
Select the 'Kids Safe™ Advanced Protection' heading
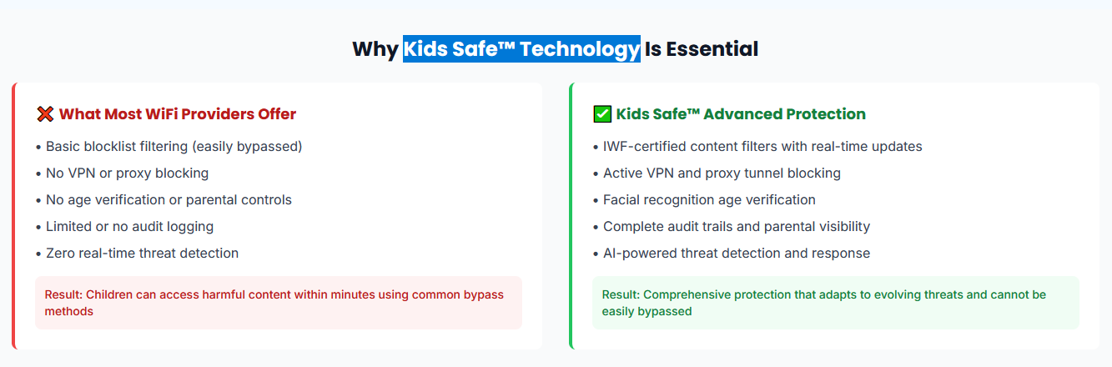741,114
